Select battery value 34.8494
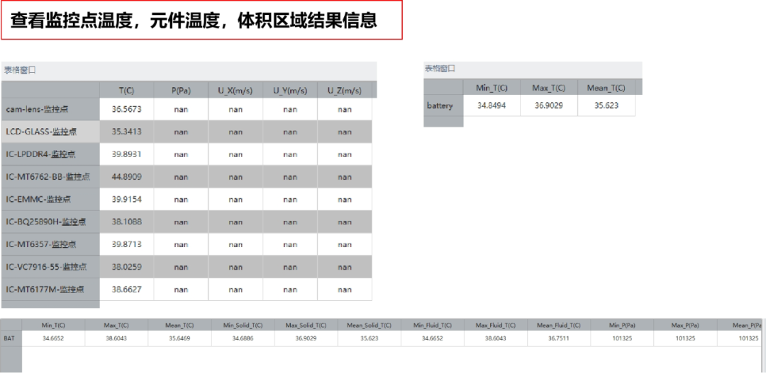 coord(492,105)
